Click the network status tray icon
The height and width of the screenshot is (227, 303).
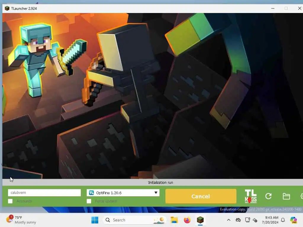[x=255, y=220]
